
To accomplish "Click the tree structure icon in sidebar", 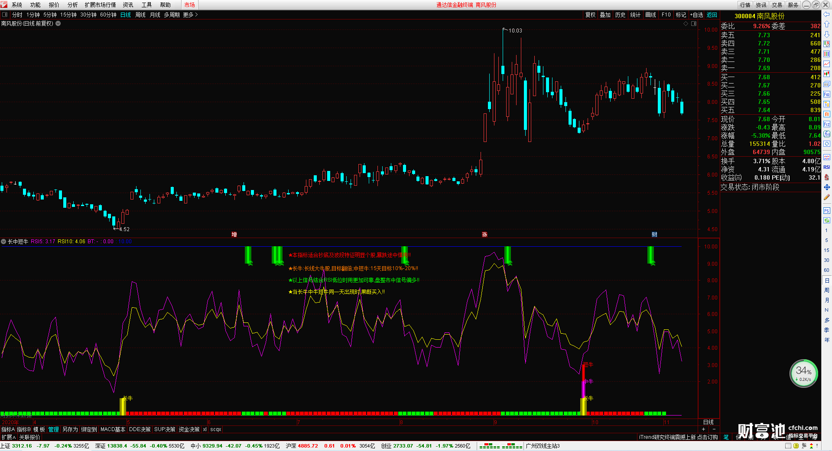I will click(x=827, y=104).
